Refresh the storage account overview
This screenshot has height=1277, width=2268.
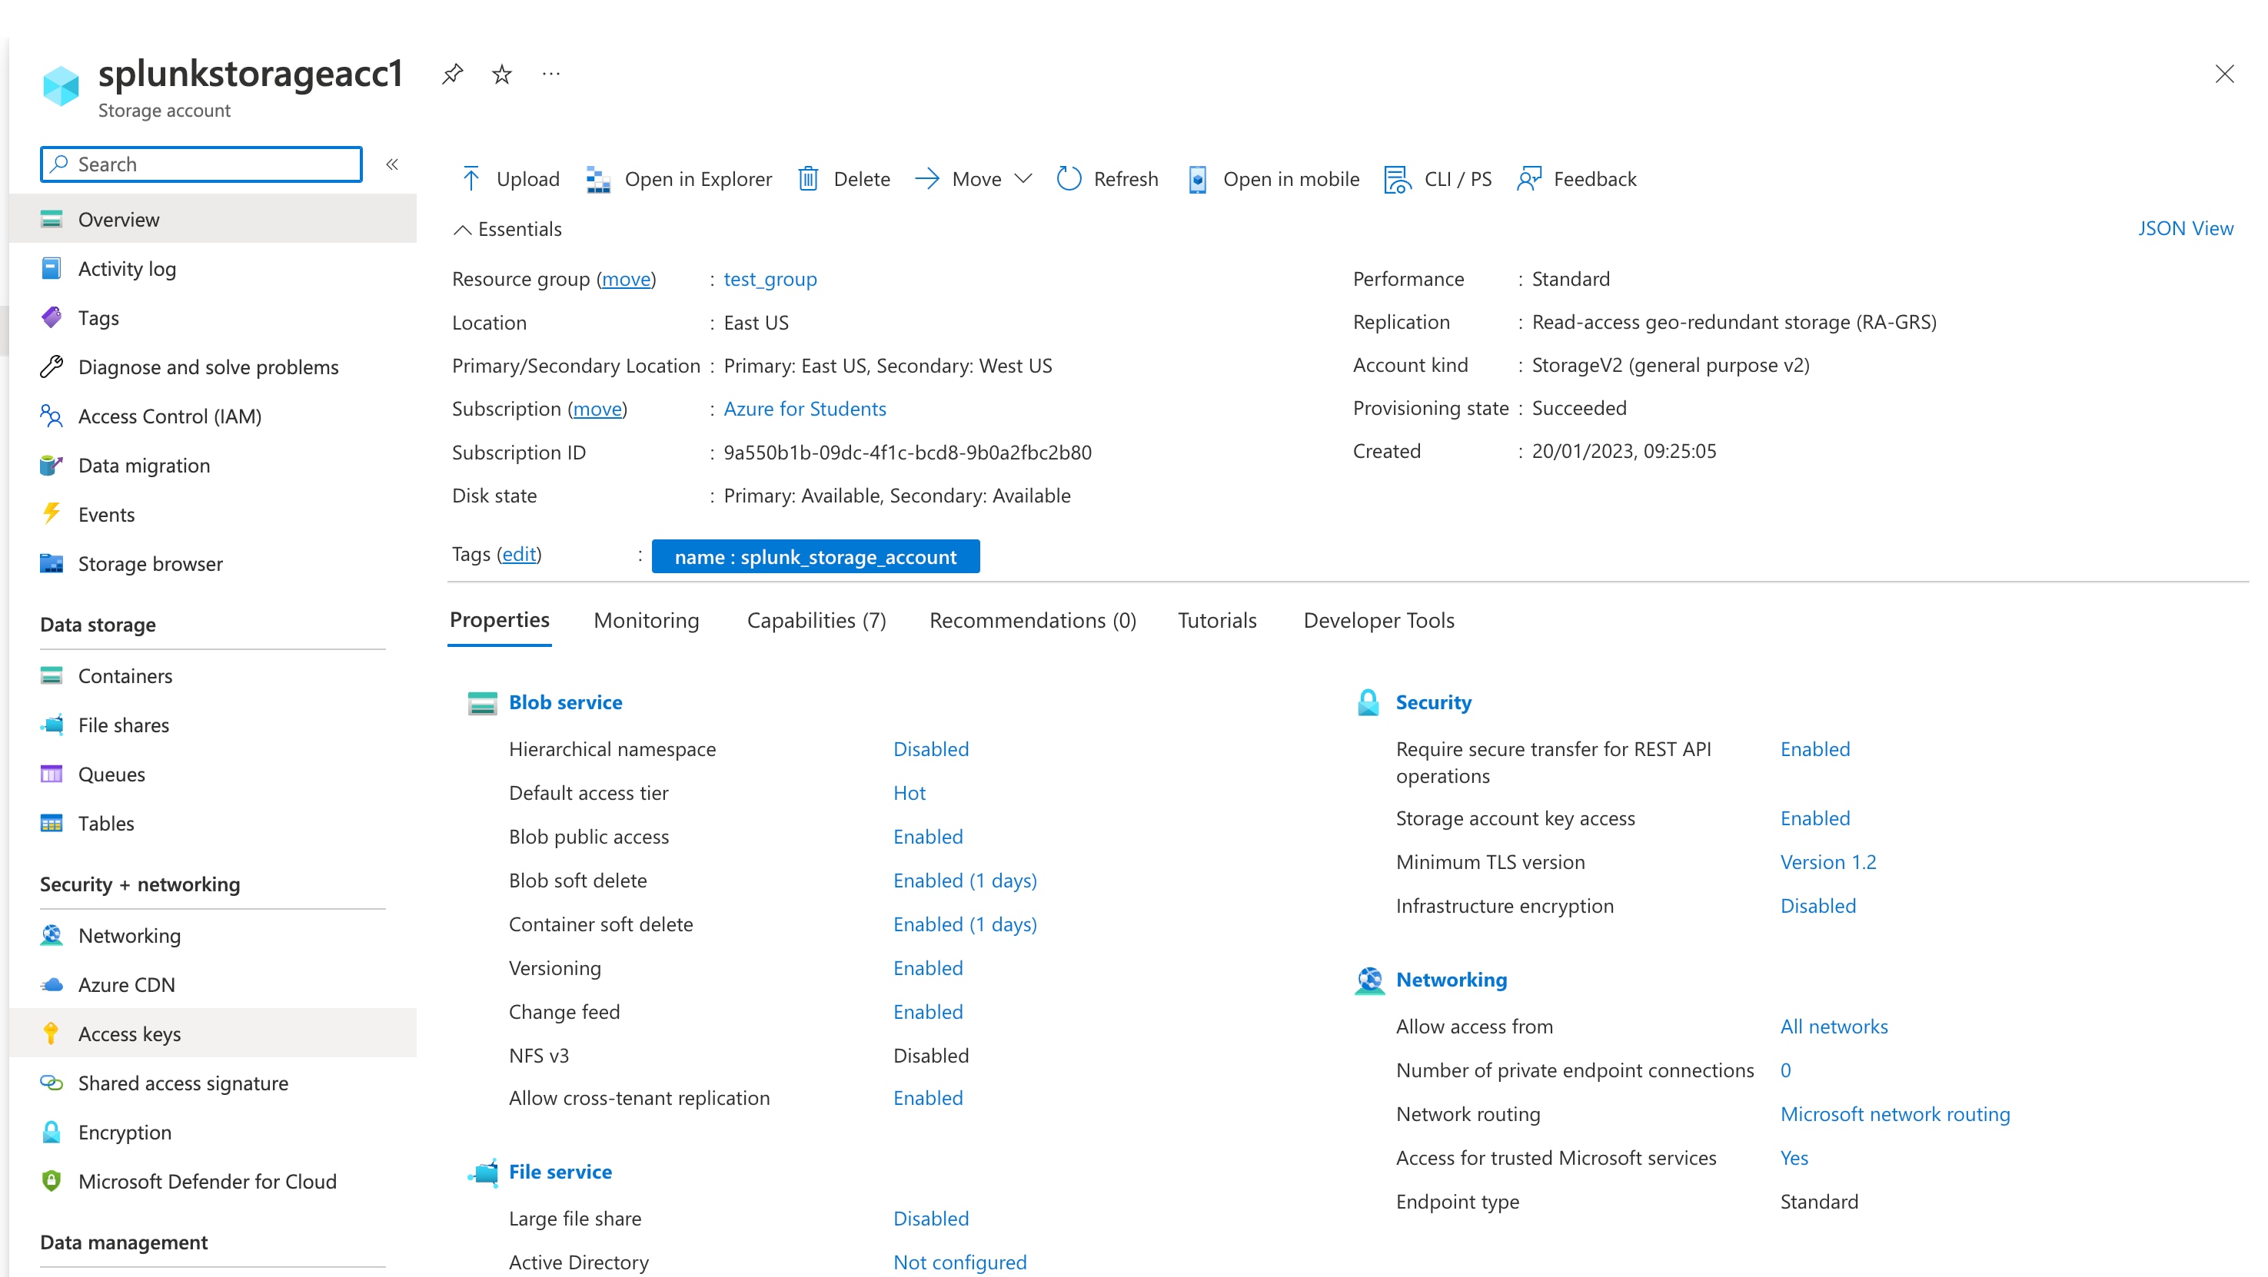(1108, 179)
